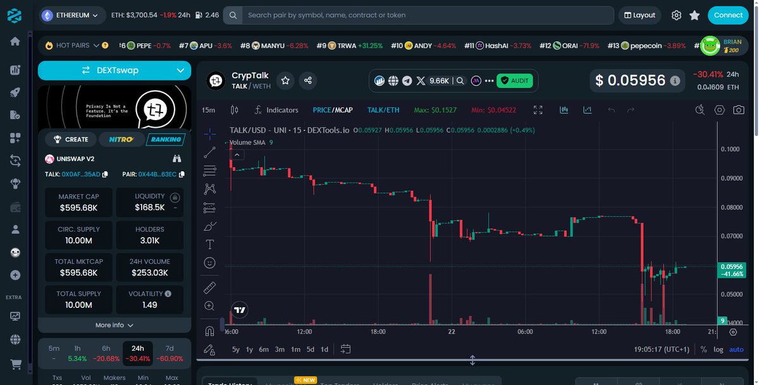The height and width of the screenshot is (385, 759).
Task: Open the Layout button
Action: [x=639, y=15]
